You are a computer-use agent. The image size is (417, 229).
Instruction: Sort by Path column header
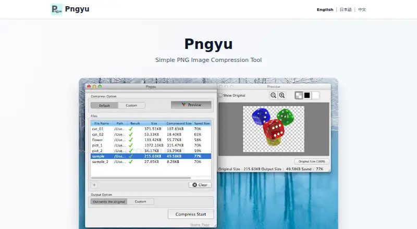(120, 123)
